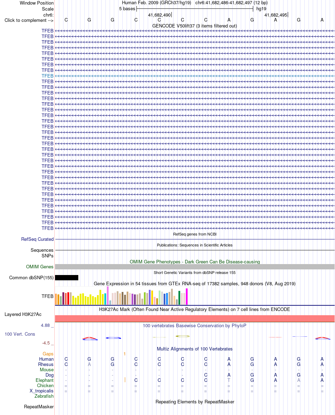Click the Common dbSNP(155) label
The height and width of the screenshot is (415, 335).
click(31, 277)
